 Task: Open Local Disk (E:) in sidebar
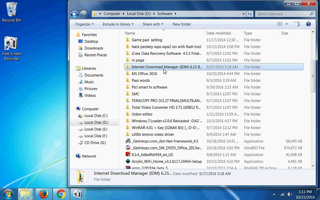(96, 129)
